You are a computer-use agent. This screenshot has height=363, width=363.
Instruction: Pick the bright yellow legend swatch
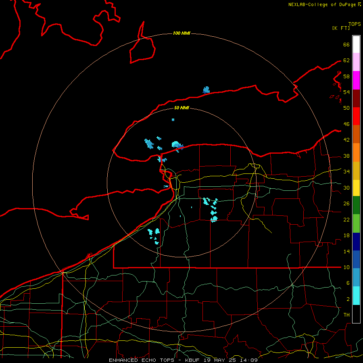click(x=356, y=188)
